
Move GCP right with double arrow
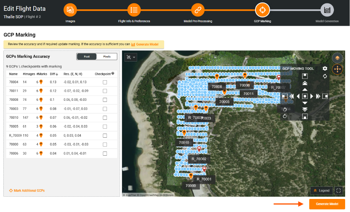318,96
